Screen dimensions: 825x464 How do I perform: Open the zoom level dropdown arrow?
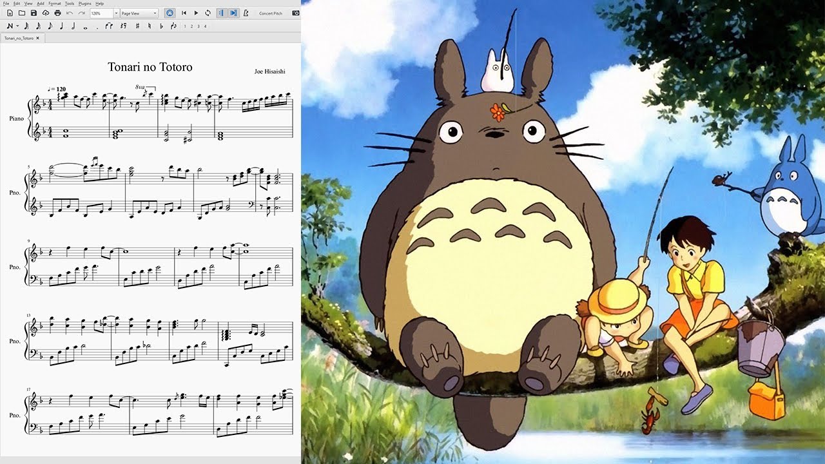tap(116, 13)
